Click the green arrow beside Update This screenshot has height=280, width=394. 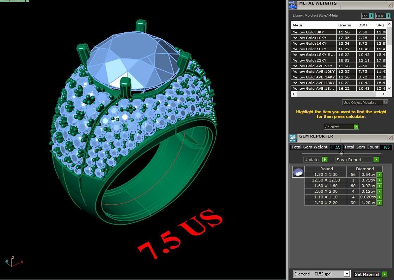[x=325, y=160]
